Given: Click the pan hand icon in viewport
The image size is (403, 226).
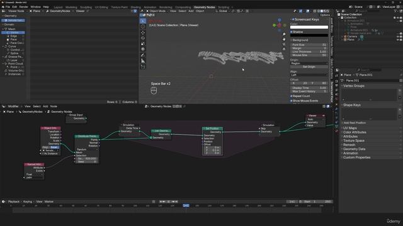Looking at the screenshot, I should pyautogui.click(x=284, y=39).
